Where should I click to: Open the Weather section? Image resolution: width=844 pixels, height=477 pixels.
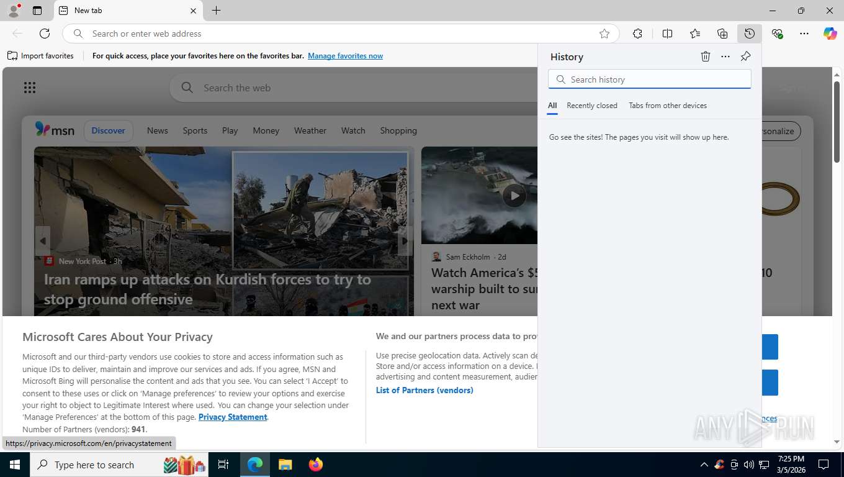pyautogui.click(x=310, y=130)
